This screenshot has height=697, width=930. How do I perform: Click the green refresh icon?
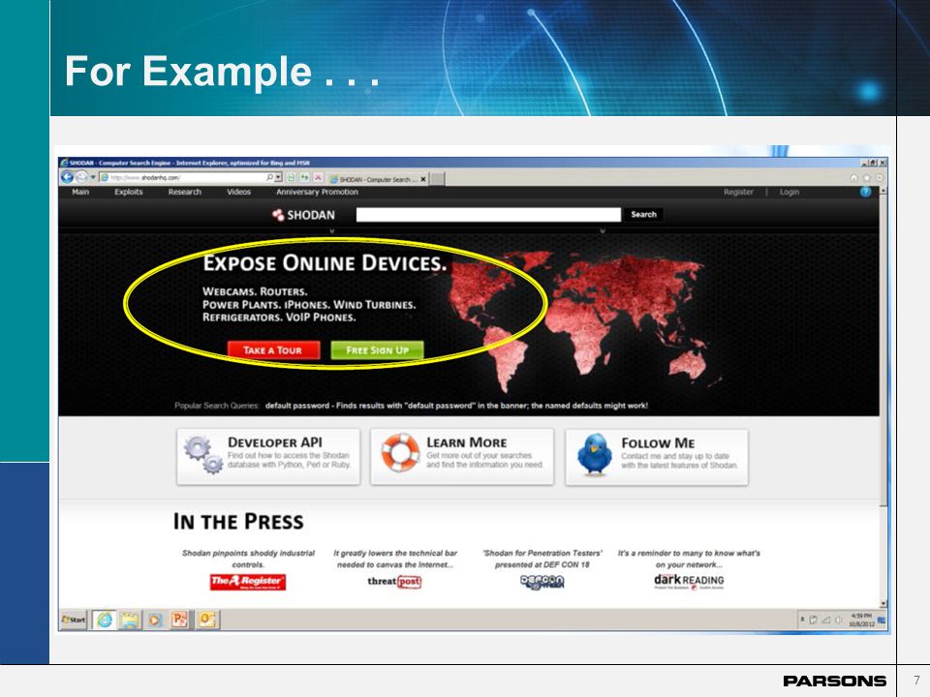click(x=305, y=177)
